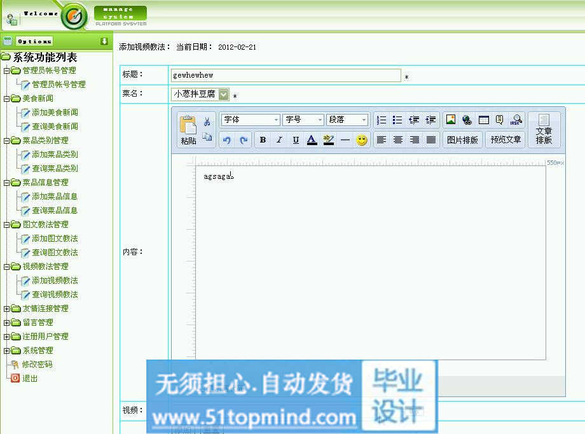
Task: Select center text alignment
Action: 398,140
